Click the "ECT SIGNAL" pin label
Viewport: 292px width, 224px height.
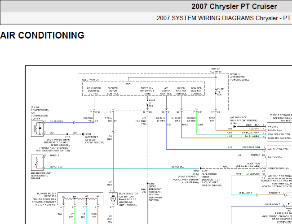coord(275,157)
